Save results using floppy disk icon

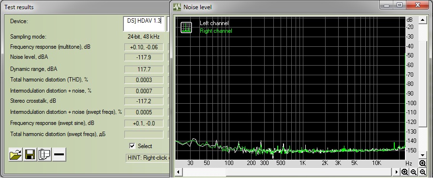[x=30, y=154]
